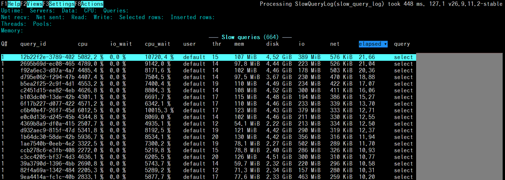Select query row b103dc00-13de-42b

[208, 97]
